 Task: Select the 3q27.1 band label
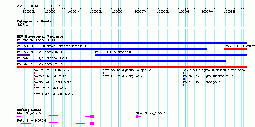pos(22,25)
